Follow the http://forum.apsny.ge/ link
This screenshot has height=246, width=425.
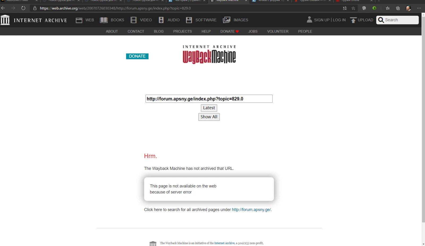click(251, 210)
